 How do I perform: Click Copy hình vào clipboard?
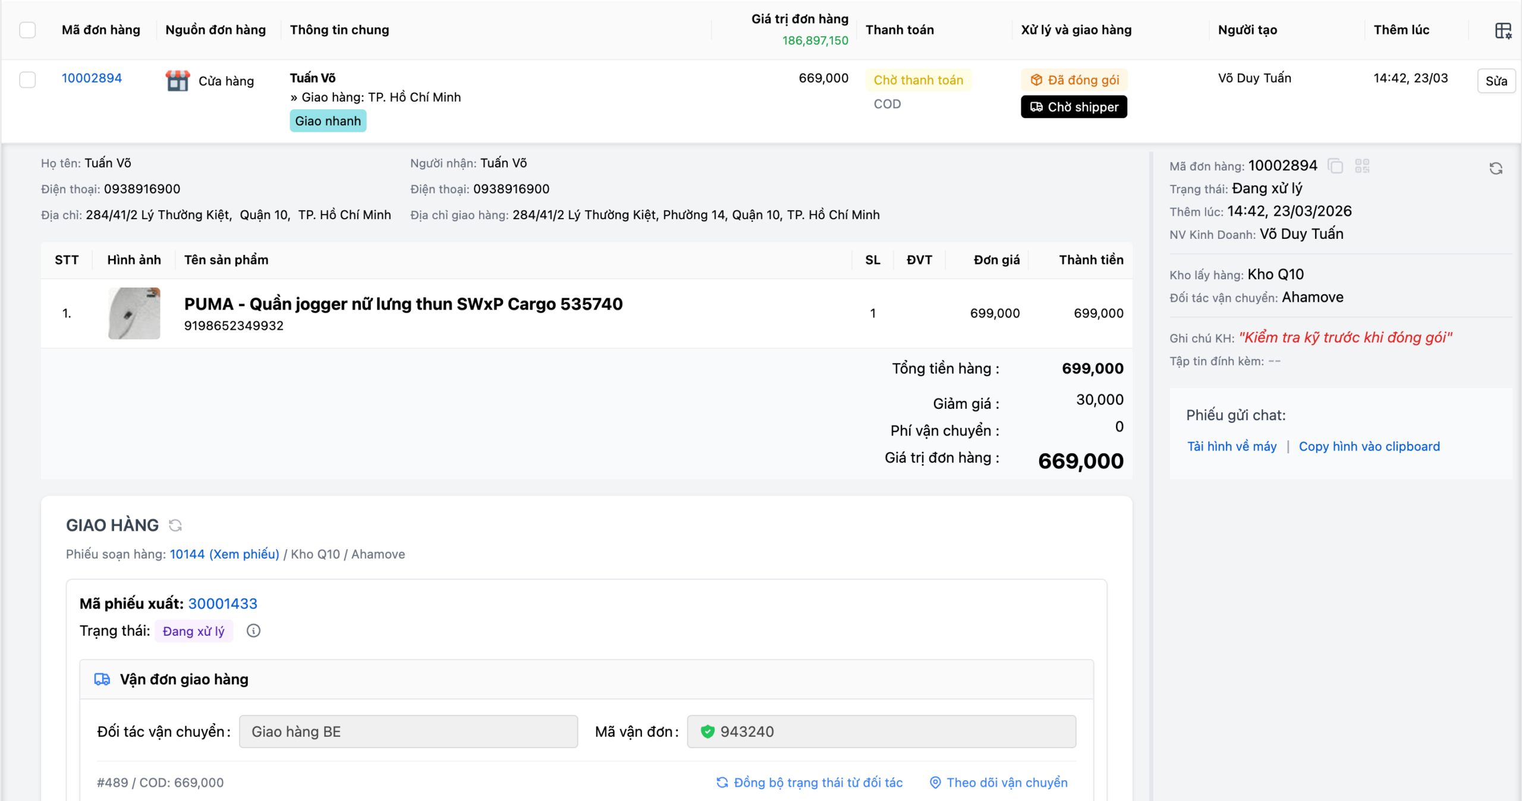(1369, 446)
